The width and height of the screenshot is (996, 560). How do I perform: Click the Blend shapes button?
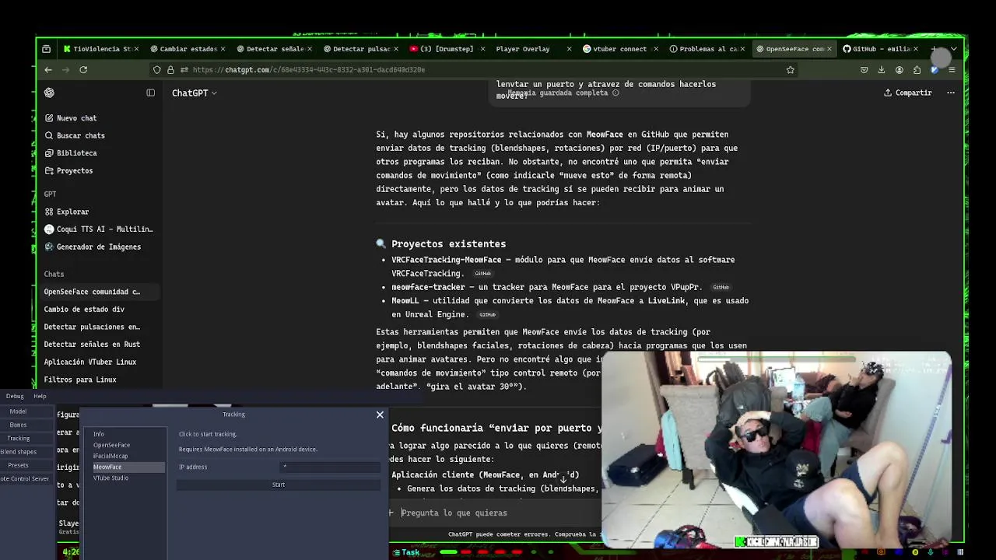coord(18,452)
